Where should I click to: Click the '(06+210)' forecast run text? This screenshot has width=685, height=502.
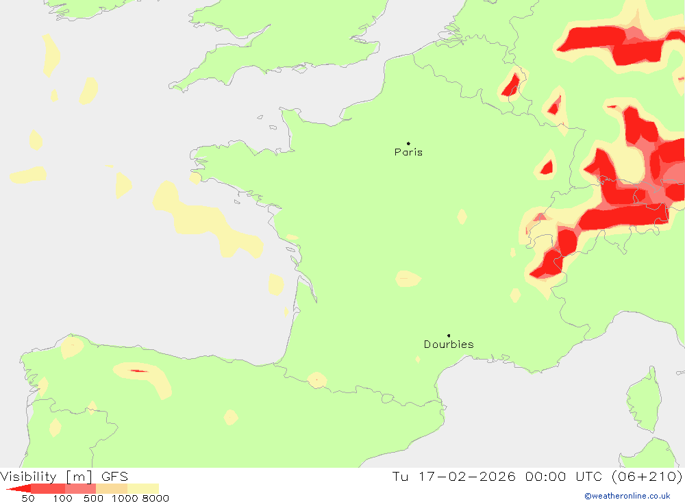coord(647,476)
